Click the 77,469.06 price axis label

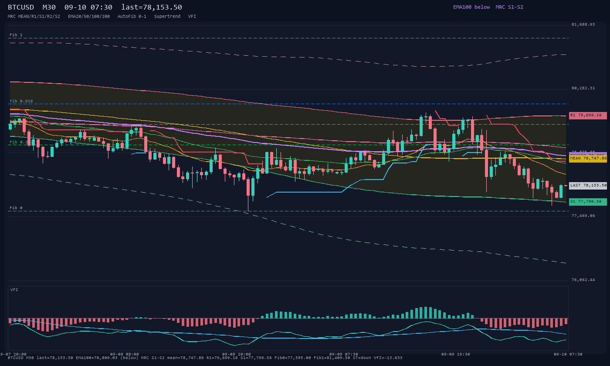coord(583,216)
